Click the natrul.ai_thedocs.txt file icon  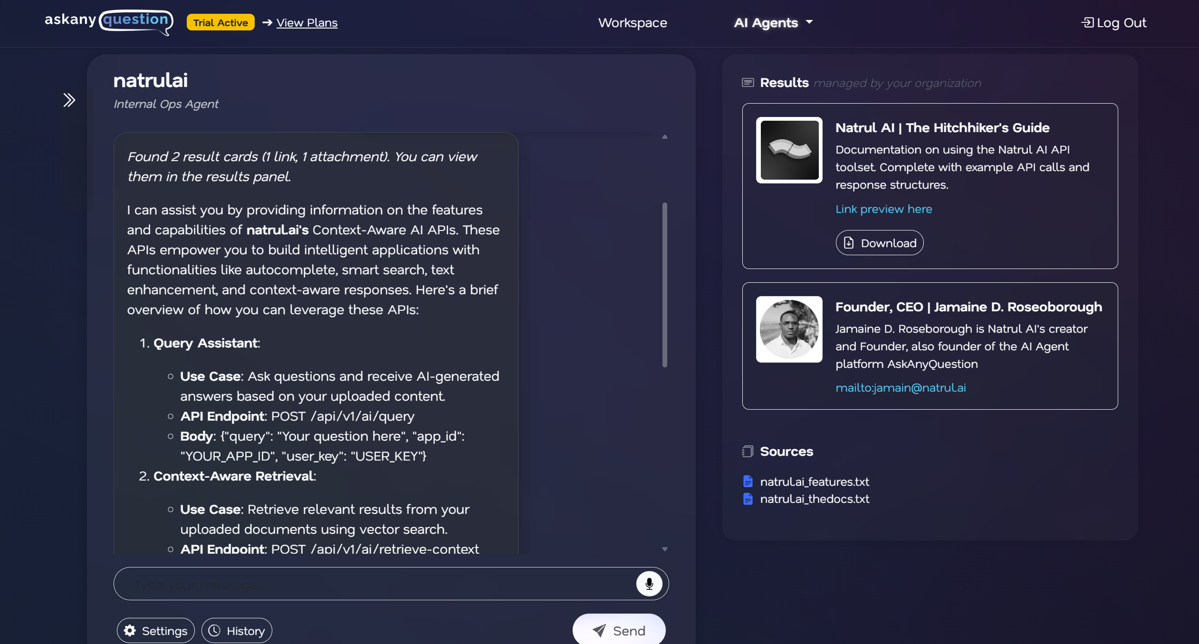tap(748, 499)
